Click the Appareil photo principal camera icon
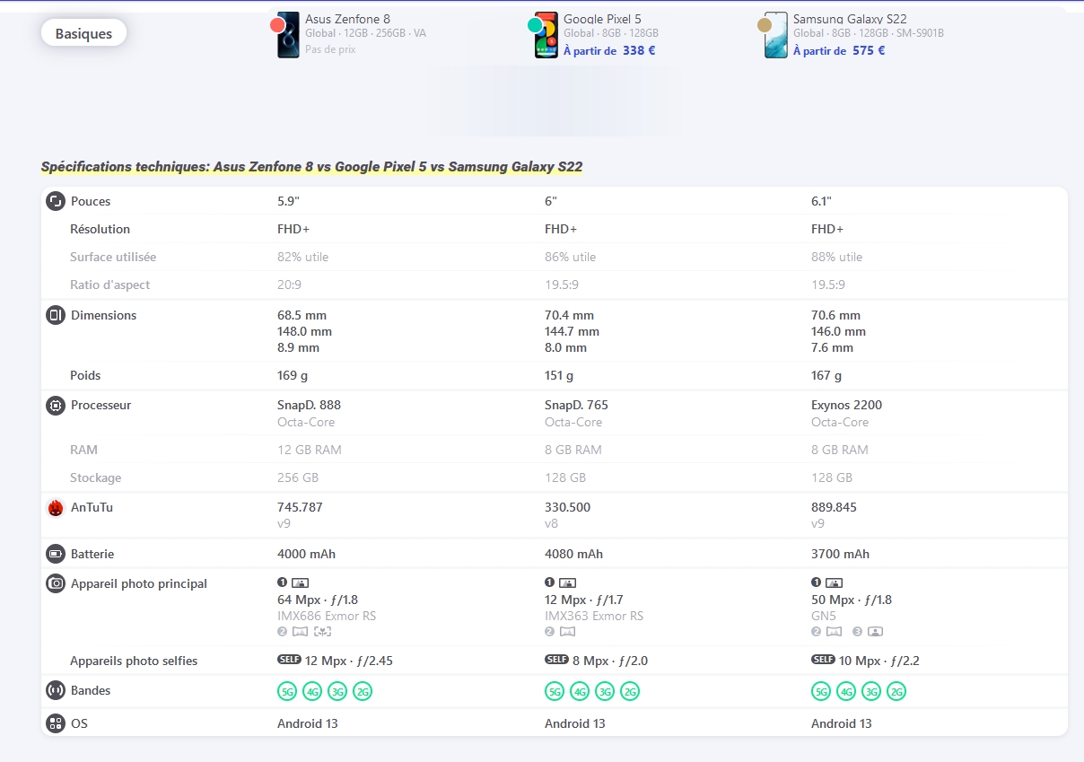The height and width of the screenshot is (762, 1084). click(x=56, y=583)
